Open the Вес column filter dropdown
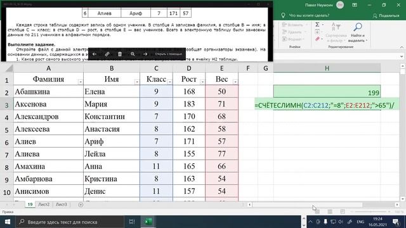 [x=235, y=82]
